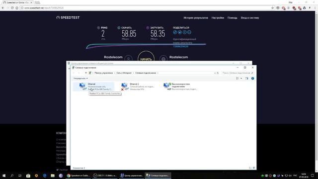Open Windows Start menu
Viewport: 318px width, 179px height.
pos(4,176)
